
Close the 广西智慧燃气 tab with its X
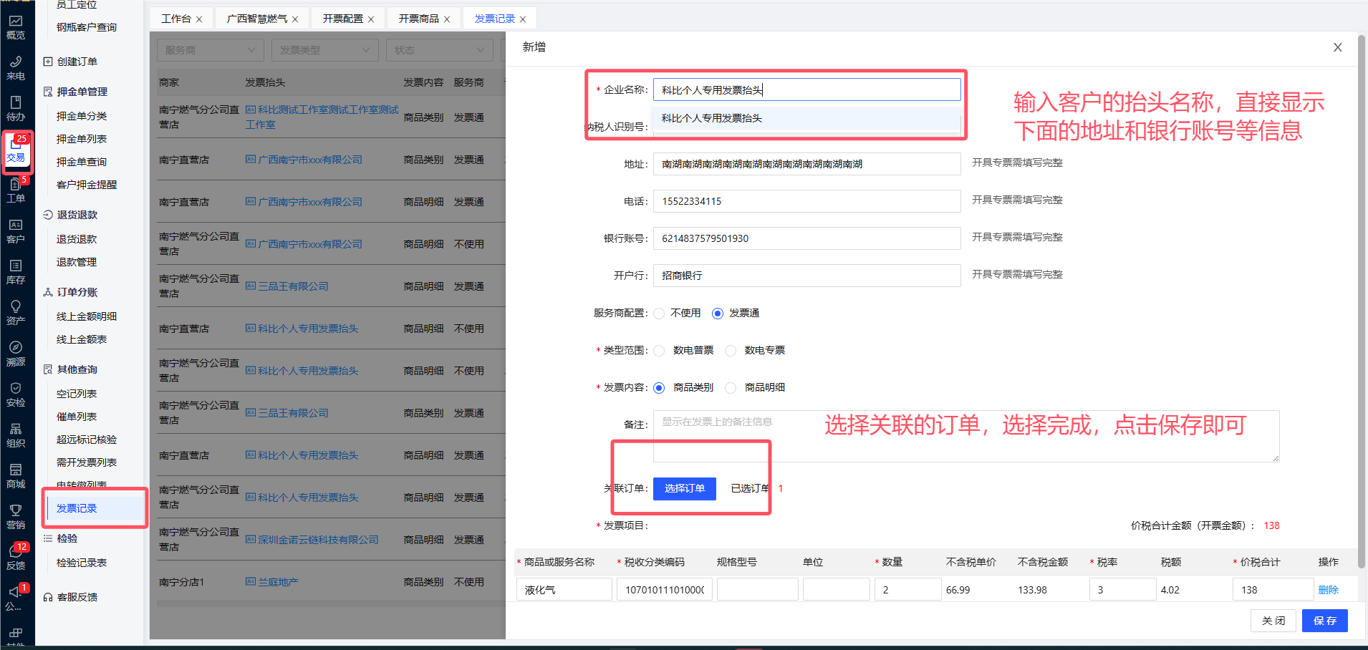click(x=295, y=19)
